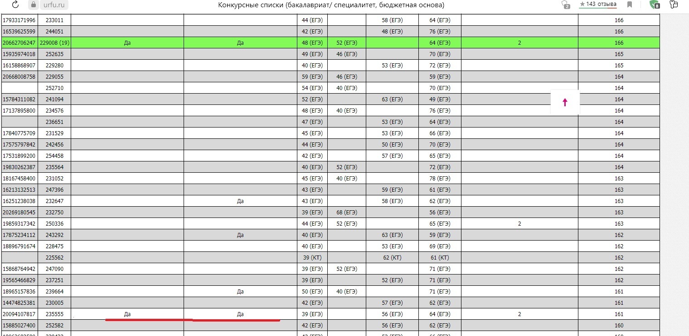Click the 63 (ЕГЭ) cell in row 243292

392,235
